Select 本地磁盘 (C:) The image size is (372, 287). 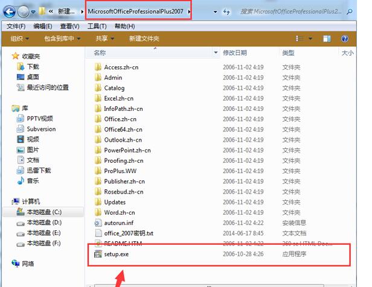(44, 212)
